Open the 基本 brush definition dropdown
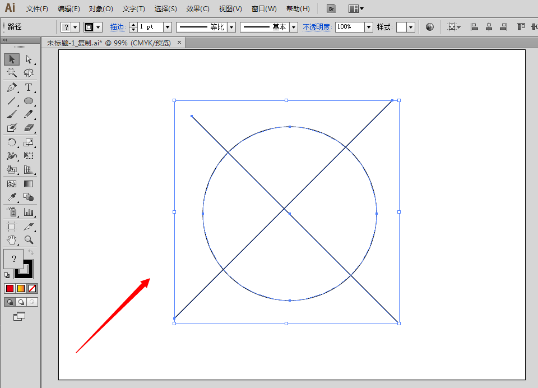The image size is (538, 388). pyautogui.click(x=294, y=27)
